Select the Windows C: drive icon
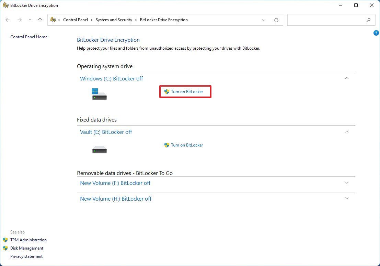Image resolution: width=380 pixels, height=266 pixels. tap(99, 94)
